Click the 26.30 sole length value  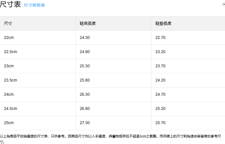pyautogui.click(x=85, y=94)
